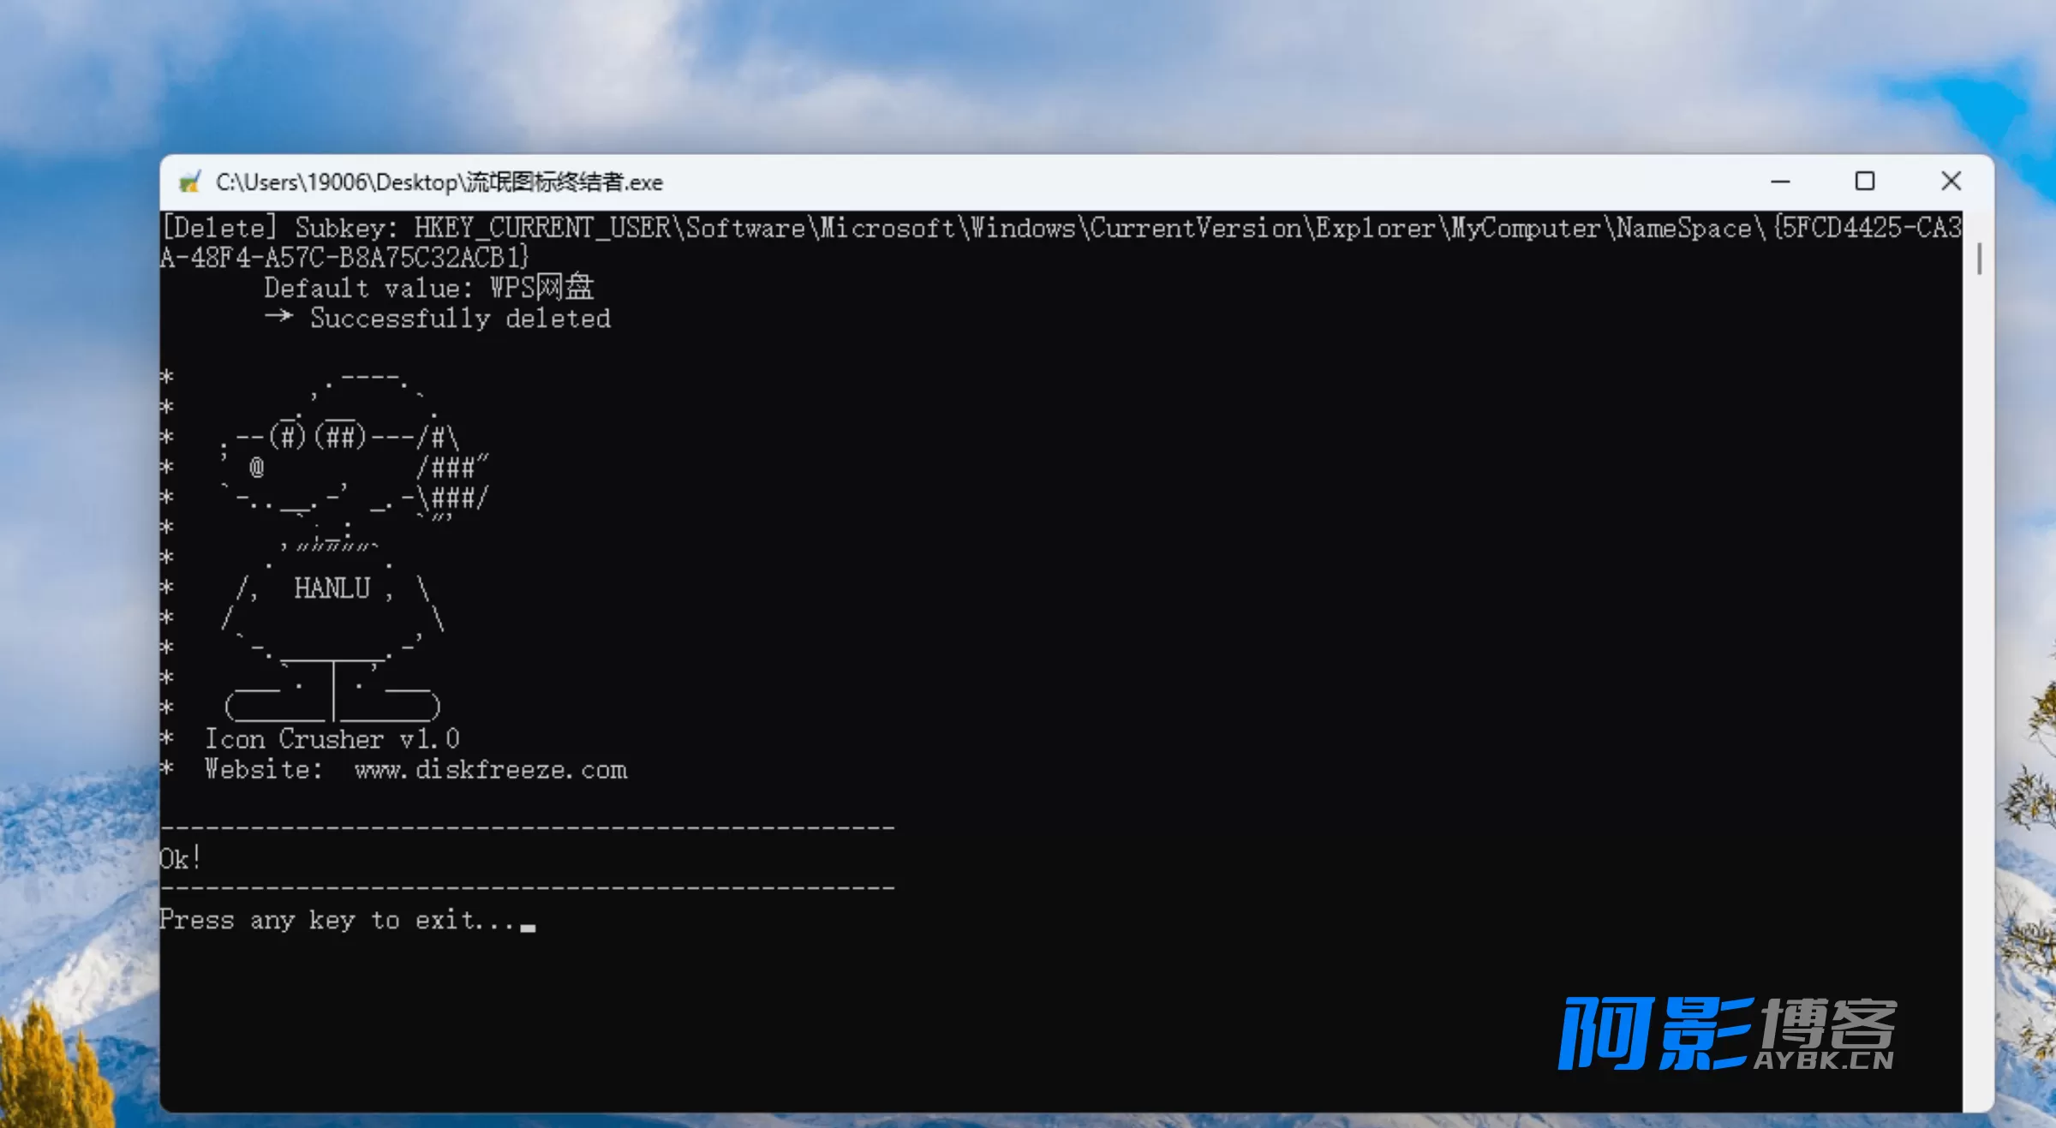Maximize the console window
This screenshot has height=1128, width=2056.
pyautogui.click(x=1864, y=182)
